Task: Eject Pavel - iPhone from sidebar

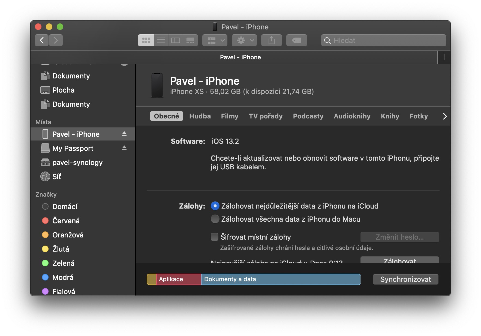Action: (x=124, y=134)
